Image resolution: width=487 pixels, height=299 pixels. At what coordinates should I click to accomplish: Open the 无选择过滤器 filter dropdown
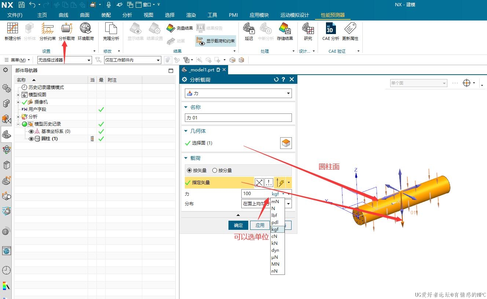tap(65, 60)
